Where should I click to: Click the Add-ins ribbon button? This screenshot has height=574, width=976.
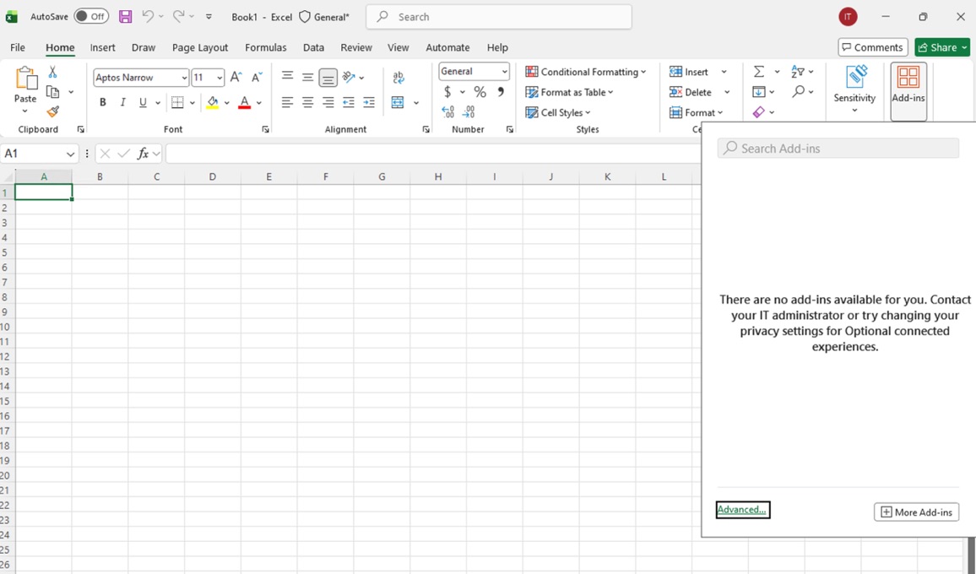click(x=908, y=91)
